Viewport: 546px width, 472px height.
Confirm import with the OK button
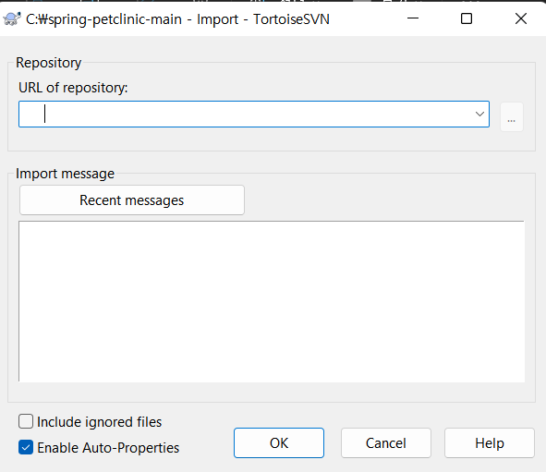click(x=279, y=442)
